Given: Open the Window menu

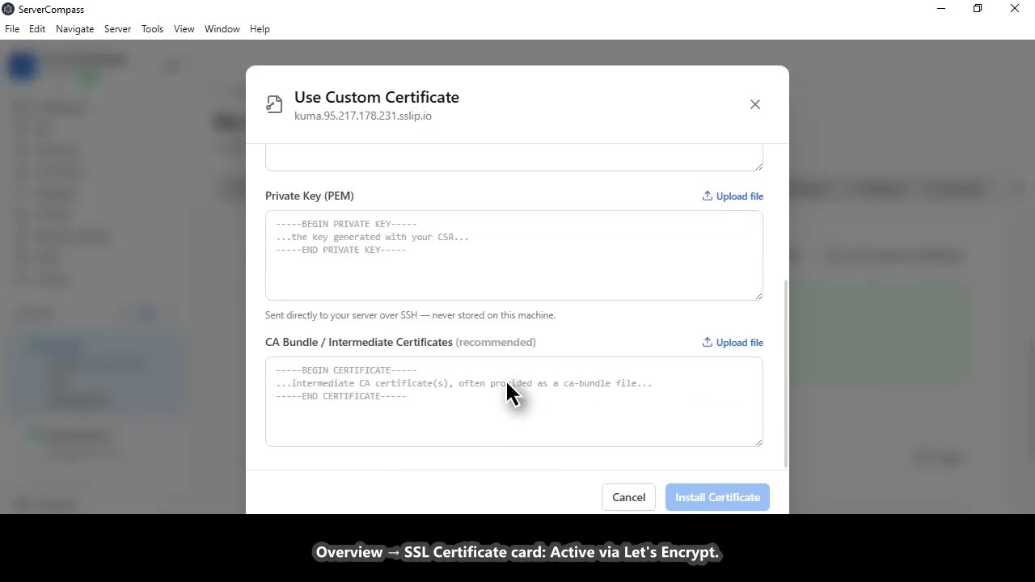Looking at the screenshot, I should [x=222, y=29].
